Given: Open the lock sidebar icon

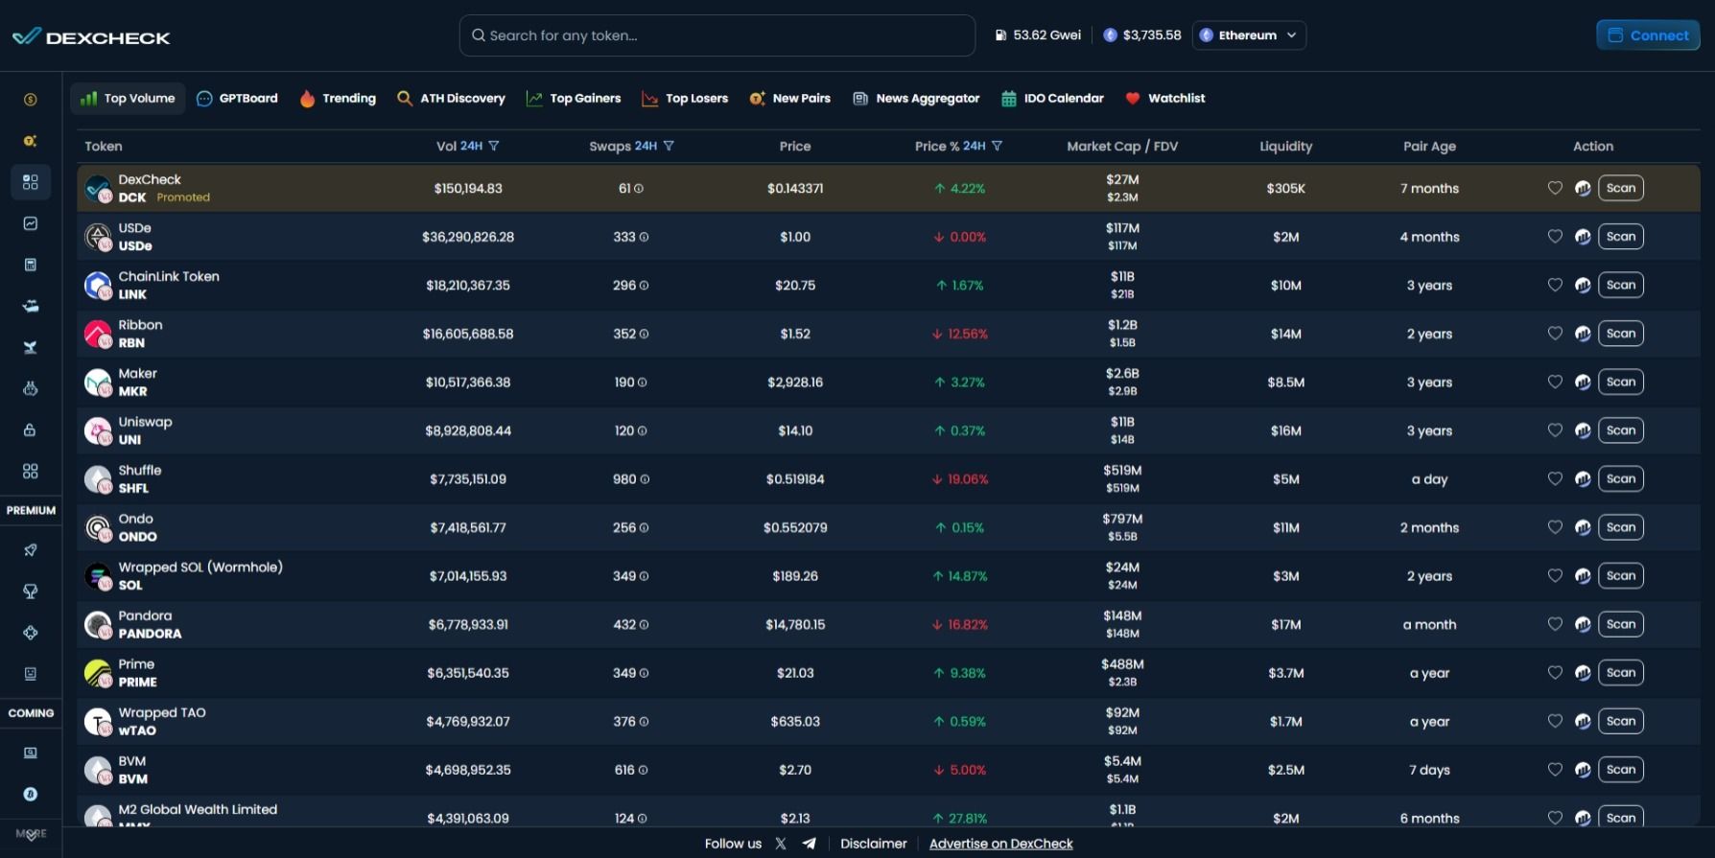Looking at the screenshot, I should pos(31,429).
